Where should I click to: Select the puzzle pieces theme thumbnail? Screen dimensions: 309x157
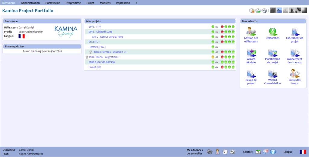(298, 11)
